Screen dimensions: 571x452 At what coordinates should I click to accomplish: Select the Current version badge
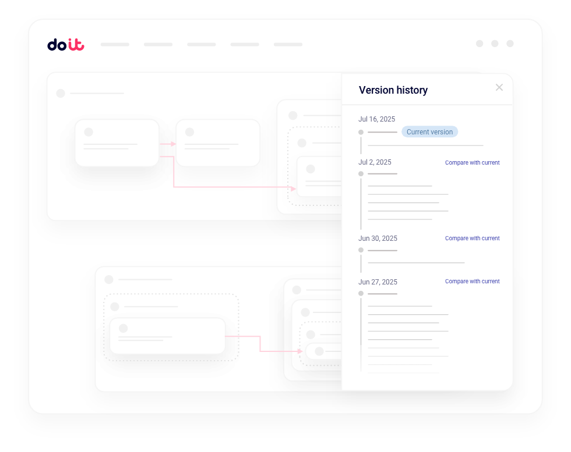pyautogui.click(x=429, y=132)
